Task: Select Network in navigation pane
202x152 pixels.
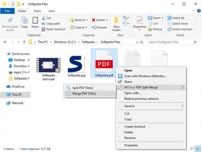Action: [15, 103]
